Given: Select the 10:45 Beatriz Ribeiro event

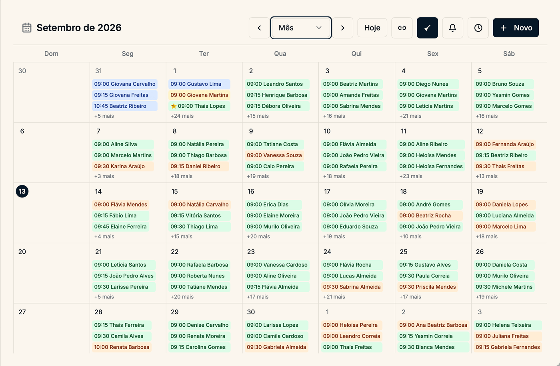Looking at the screenshot, I should click(125, 106).
